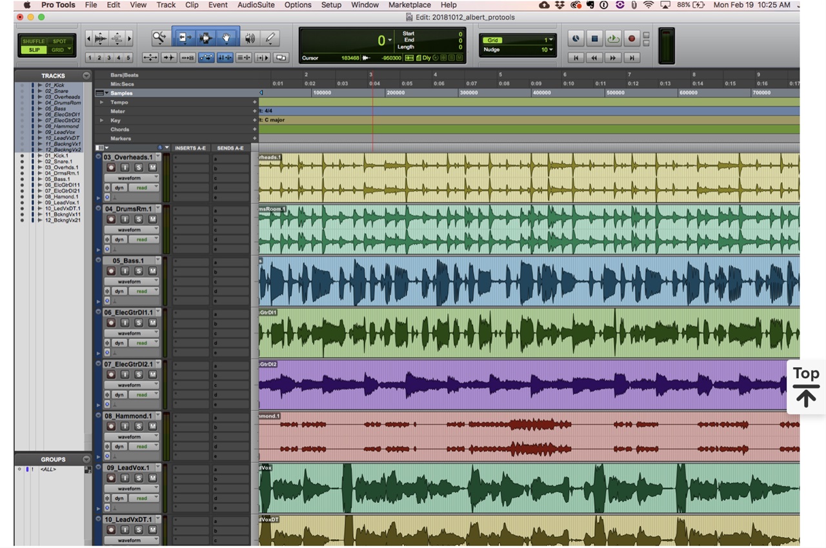Record-enable the 03_Overheads.1 track
Image resolution: width=826 pixels, height=548 pixels.
pyautogui.click(x=111, y=167)
